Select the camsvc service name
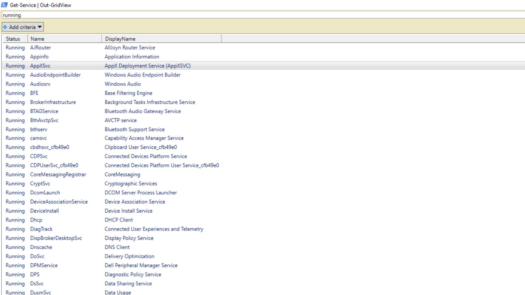The image size is (525, 295). point(39,138)
